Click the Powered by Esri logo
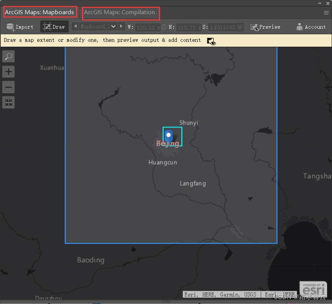This screenshot has height=304, width=332. [x=313, y=289]
